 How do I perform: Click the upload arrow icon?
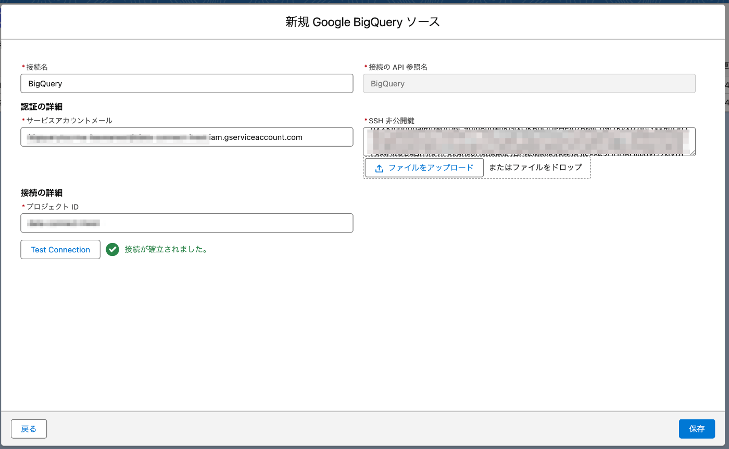(x=379, y=168)
